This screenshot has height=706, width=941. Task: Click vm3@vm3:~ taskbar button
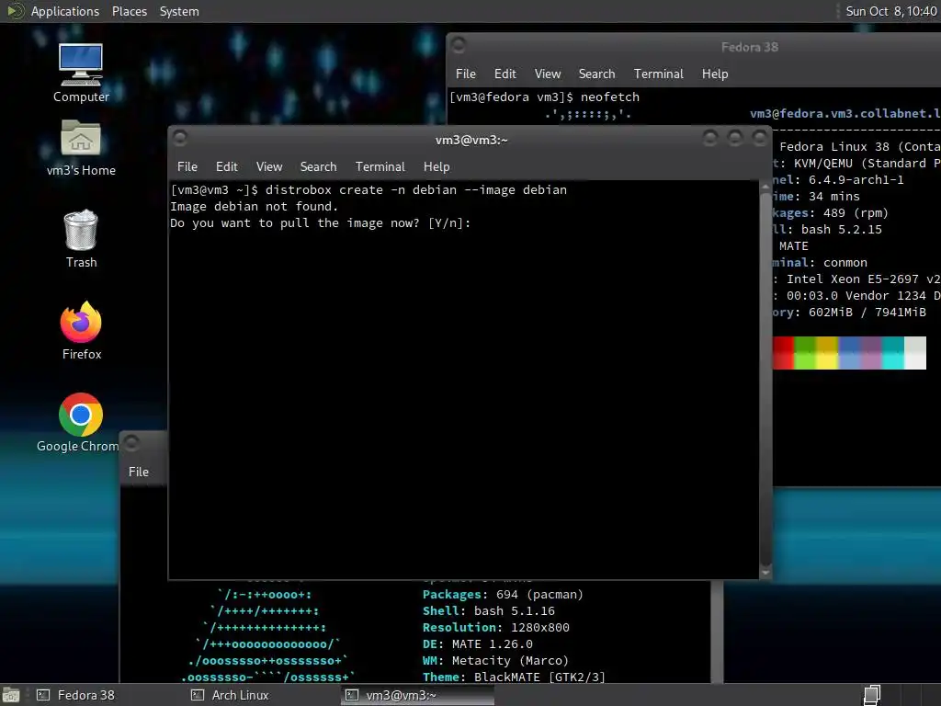click(418, 695)
